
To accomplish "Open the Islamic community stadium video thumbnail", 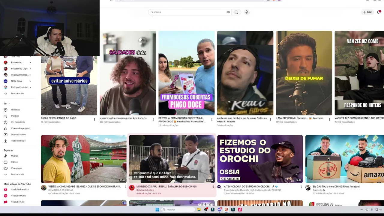I will 84,159.
